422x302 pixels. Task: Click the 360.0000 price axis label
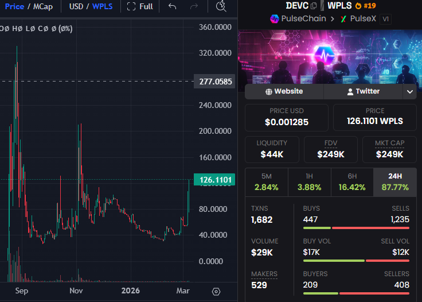point(215,27)
